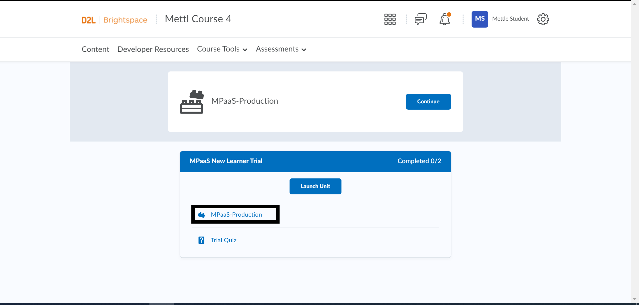639x305 pixels.
Task: Go to the Content page
Action: (96, 49)
